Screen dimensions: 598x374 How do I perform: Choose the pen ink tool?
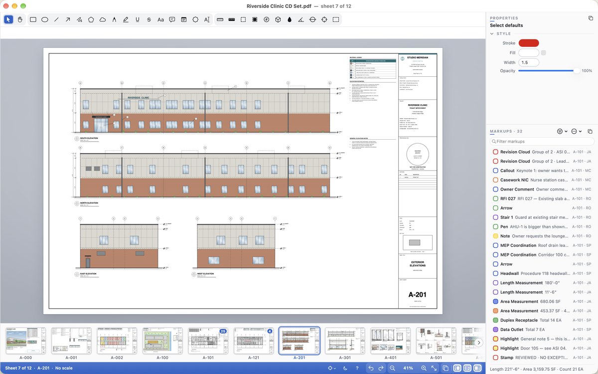coord(114,19)
